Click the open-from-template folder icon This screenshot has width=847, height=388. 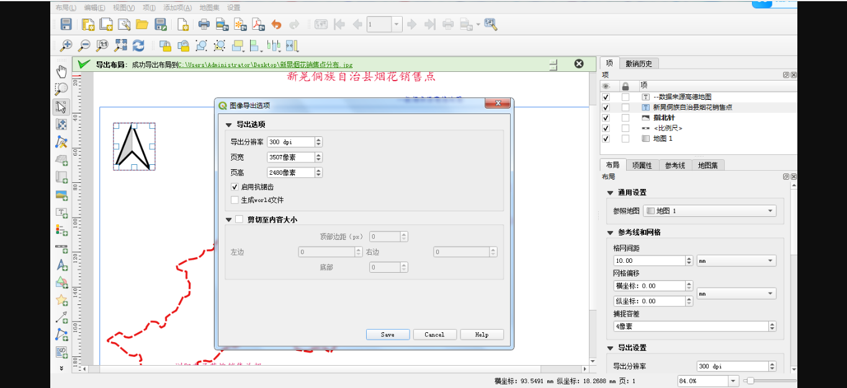click(142, 25)
